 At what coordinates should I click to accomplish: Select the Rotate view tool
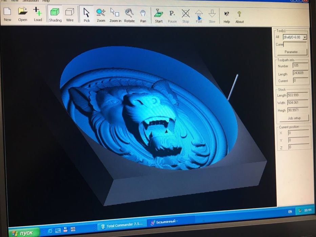coord(129,16)
